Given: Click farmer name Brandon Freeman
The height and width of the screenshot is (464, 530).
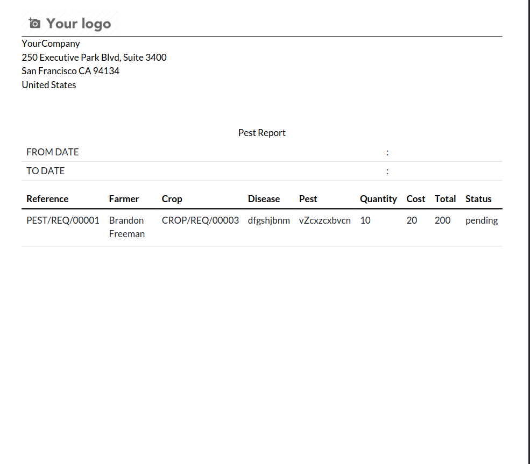Looking at the screenshot, I should tap(126, 227).
